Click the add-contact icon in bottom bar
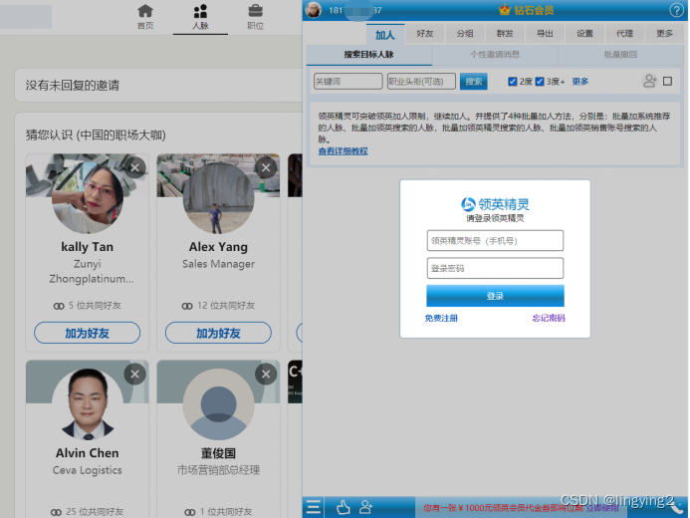Viewport: 690px width, 518px height. point(366,507)
